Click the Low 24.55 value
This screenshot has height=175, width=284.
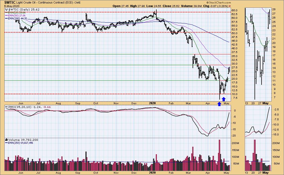point(154,6)
